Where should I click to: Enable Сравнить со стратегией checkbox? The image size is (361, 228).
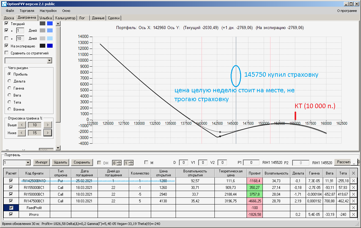[x=6, y=53]
